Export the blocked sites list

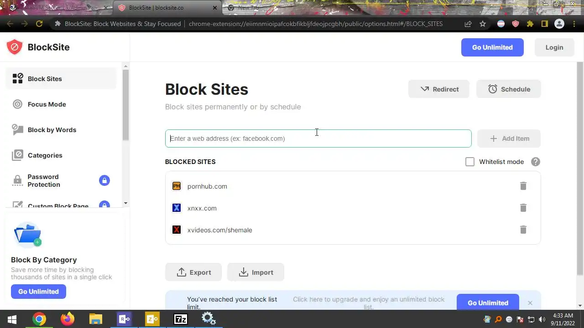point(193,272)
